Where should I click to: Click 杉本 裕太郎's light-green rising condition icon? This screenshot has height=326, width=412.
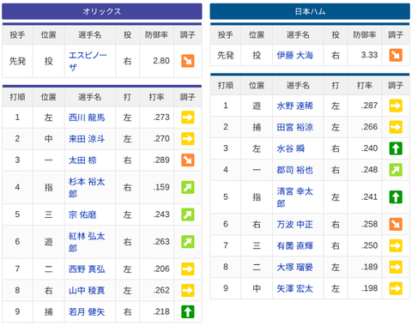click(x=188, y=187)
